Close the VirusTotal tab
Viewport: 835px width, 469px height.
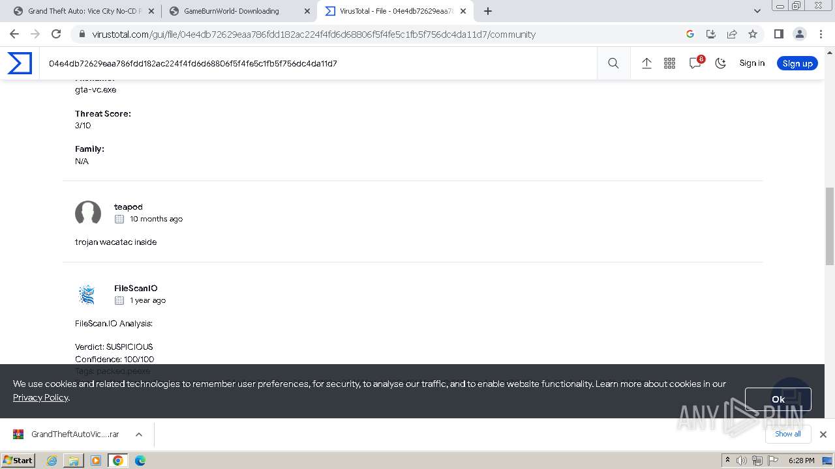463,11
